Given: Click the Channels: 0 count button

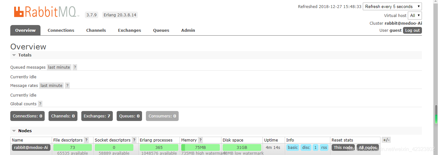Looking at the screenshot, I should 63,116.
